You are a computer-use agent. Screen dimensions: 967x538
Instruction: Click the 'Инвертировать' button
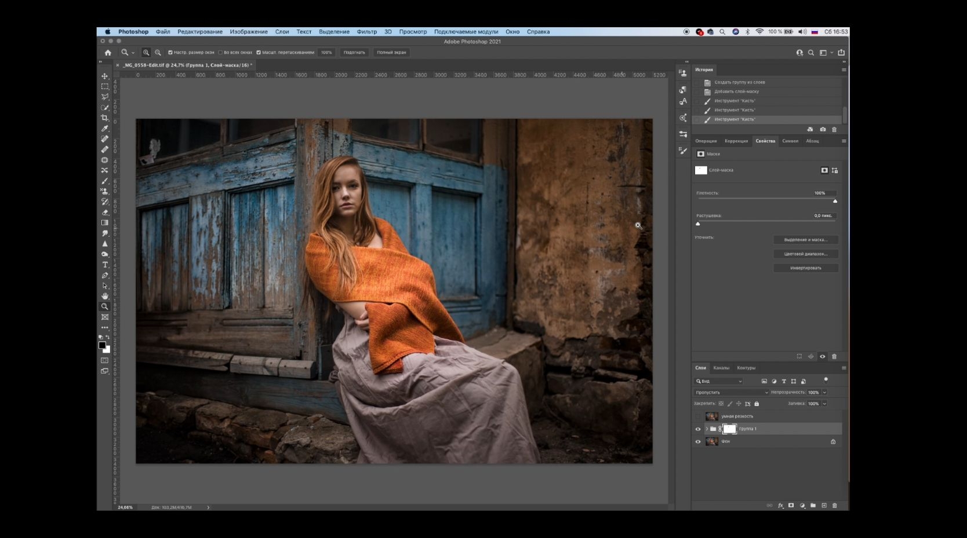tap(806, 268)
